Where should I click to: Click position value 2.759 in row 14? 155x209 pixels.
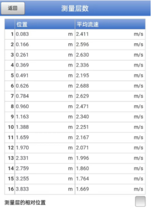coord(22,168)
